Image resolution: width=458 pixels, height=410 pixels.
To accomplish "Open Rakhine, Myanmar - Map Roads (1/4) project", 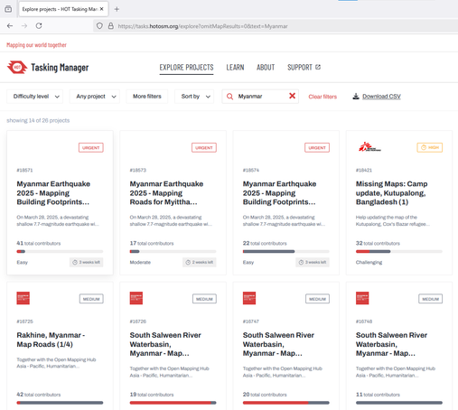I will pos(51,340).
